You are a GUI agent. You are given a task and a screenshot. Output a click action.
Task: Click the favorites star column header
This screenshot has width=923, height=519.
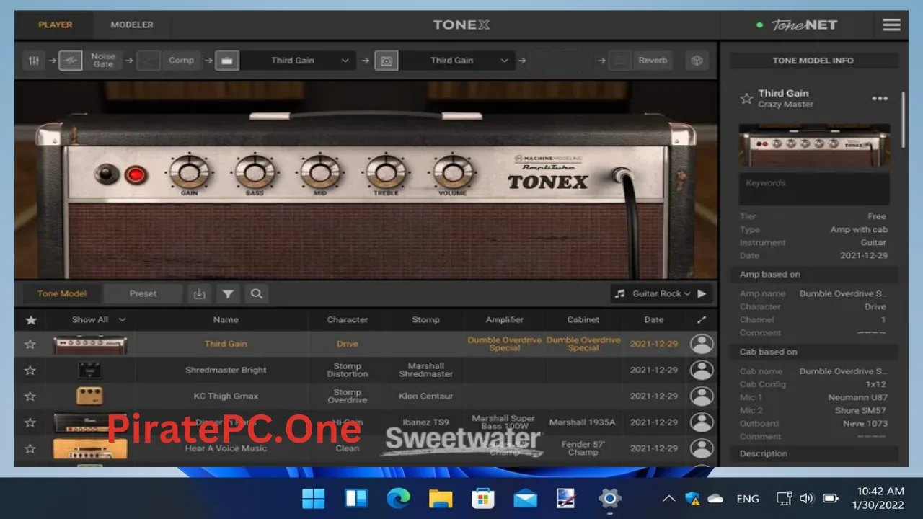tap(30, 320)
